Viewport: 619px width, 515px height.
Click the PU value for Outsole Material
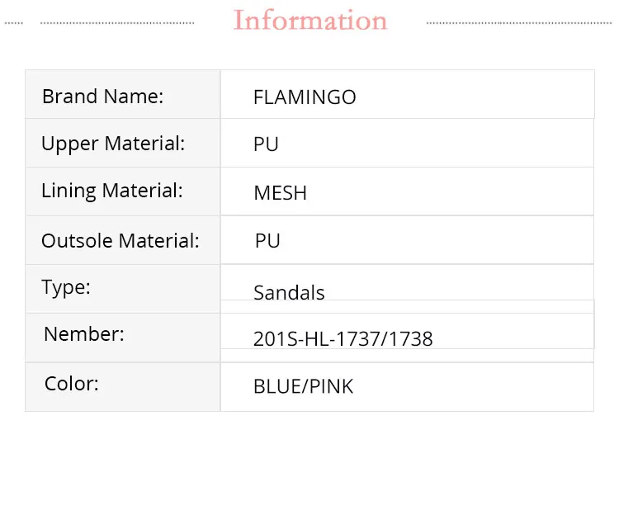(267, 241)
